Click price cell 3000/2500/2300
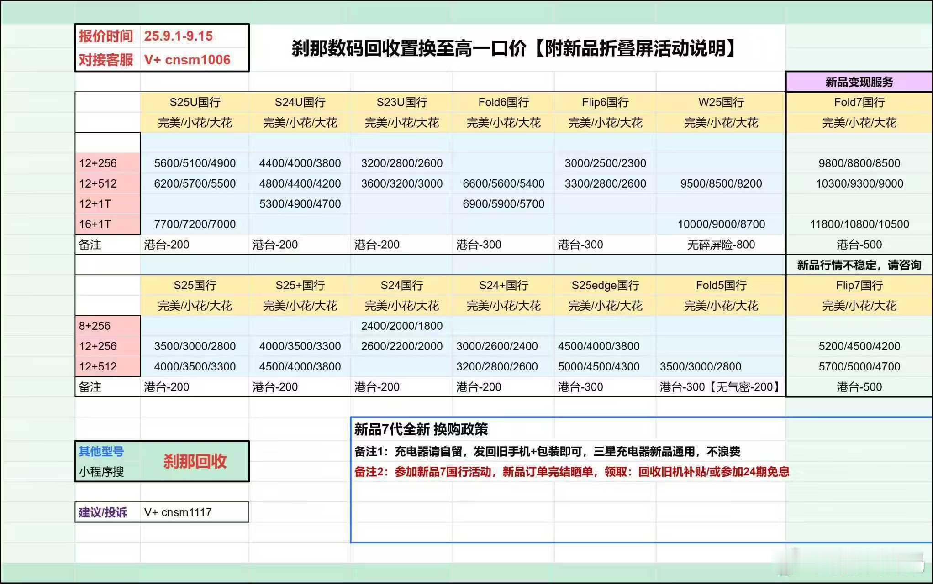The image size is (933, 584). tap(606, 163)
